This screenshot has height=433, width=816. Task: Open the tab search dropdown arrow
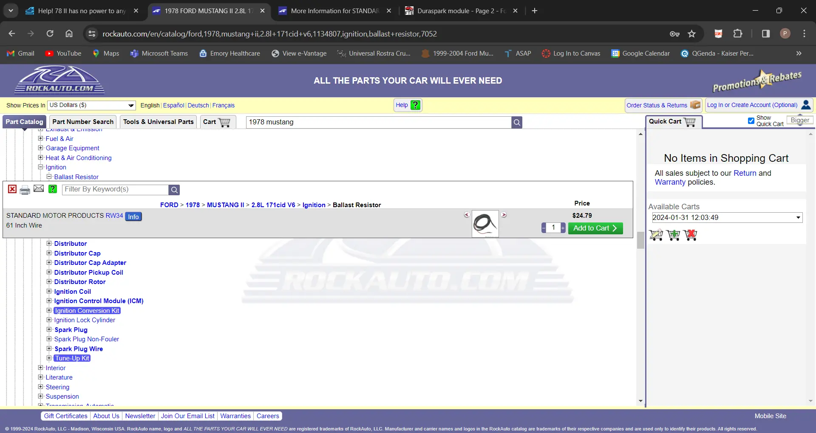11,11
